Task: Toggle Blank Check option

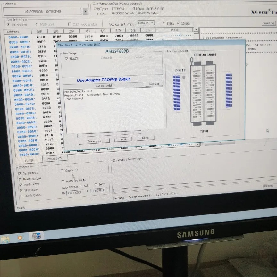Action: pos(22,196)
